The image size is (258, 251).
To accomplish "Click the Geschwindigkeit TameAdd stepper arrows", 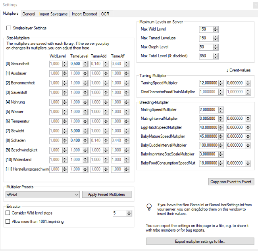I will coord(106,150).
